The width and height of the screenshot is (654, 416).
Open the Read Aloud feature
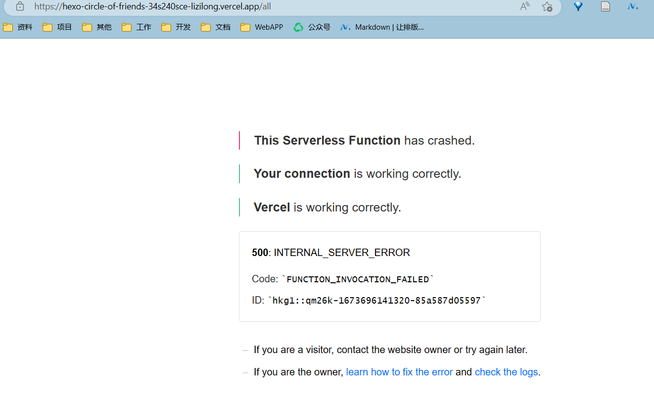[x=524, y=7]
